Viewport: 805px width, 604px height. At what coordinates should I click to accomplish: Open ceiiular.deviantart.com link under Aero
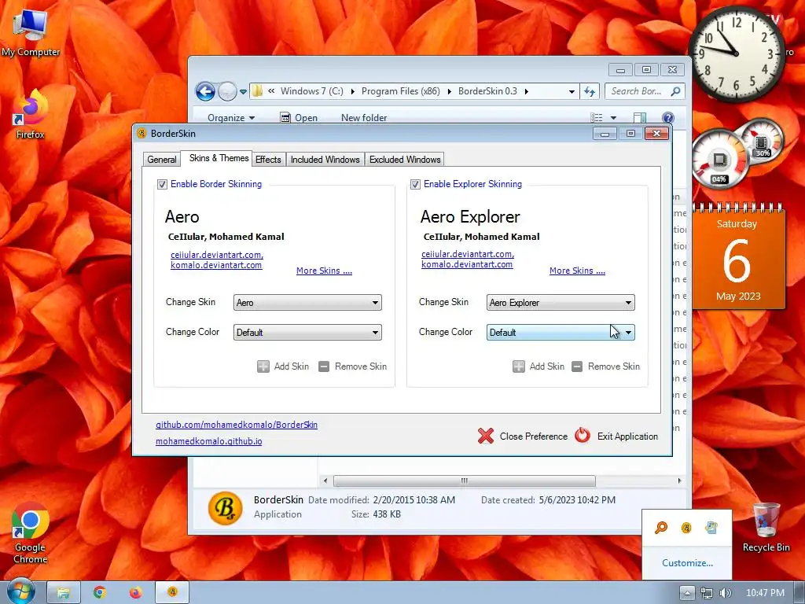pyautogui.click(x=217, y=255)
